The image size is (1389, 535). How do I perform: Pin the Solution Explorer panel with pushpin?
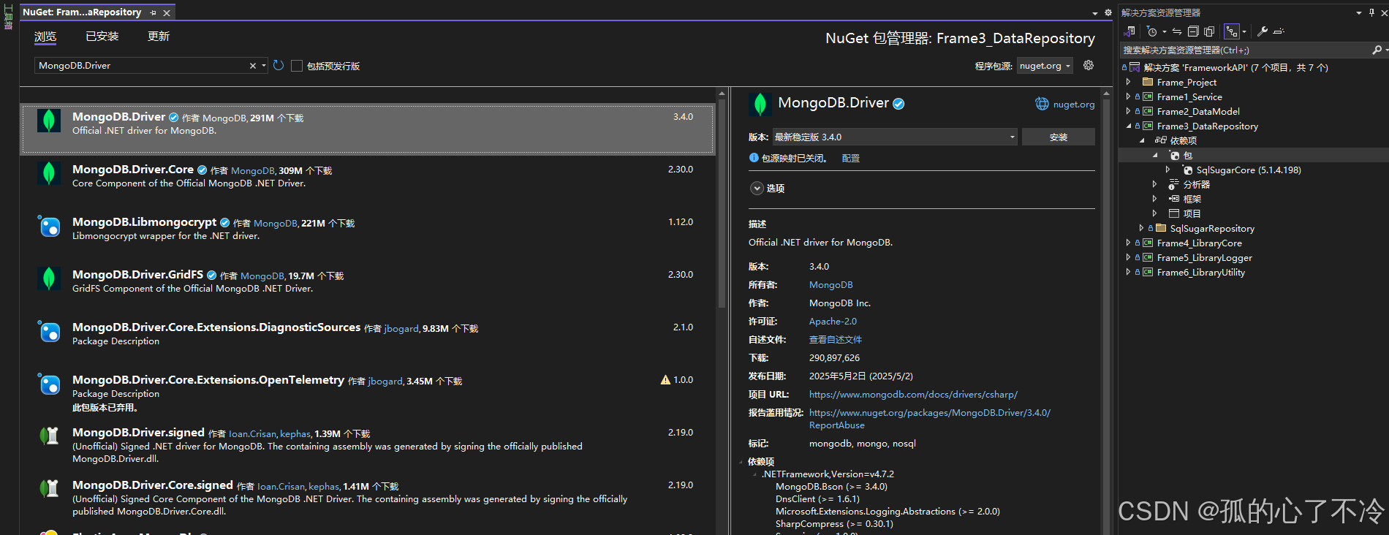pyautogui.click(x=1371, y=12)
